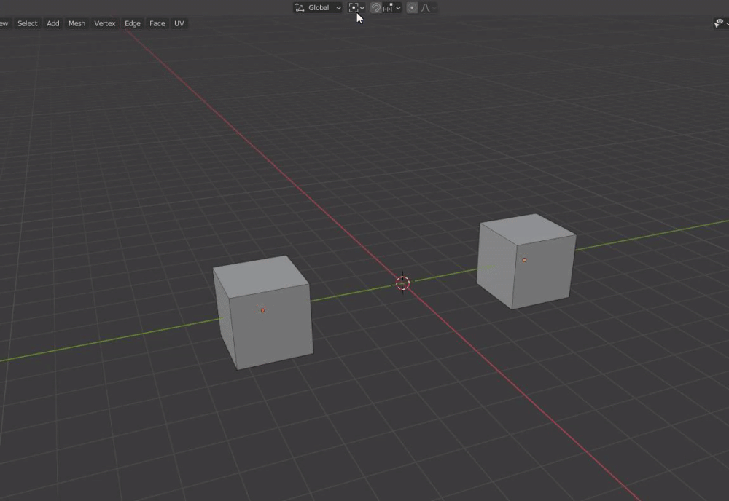
Task: Toggle the snap magnet icon
Action: [x=375, y=7]
